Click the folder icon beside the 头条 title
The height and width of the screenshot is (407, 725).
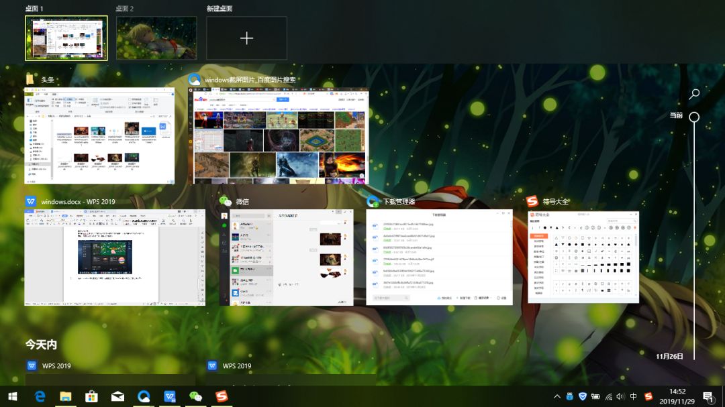pos(30,80)
